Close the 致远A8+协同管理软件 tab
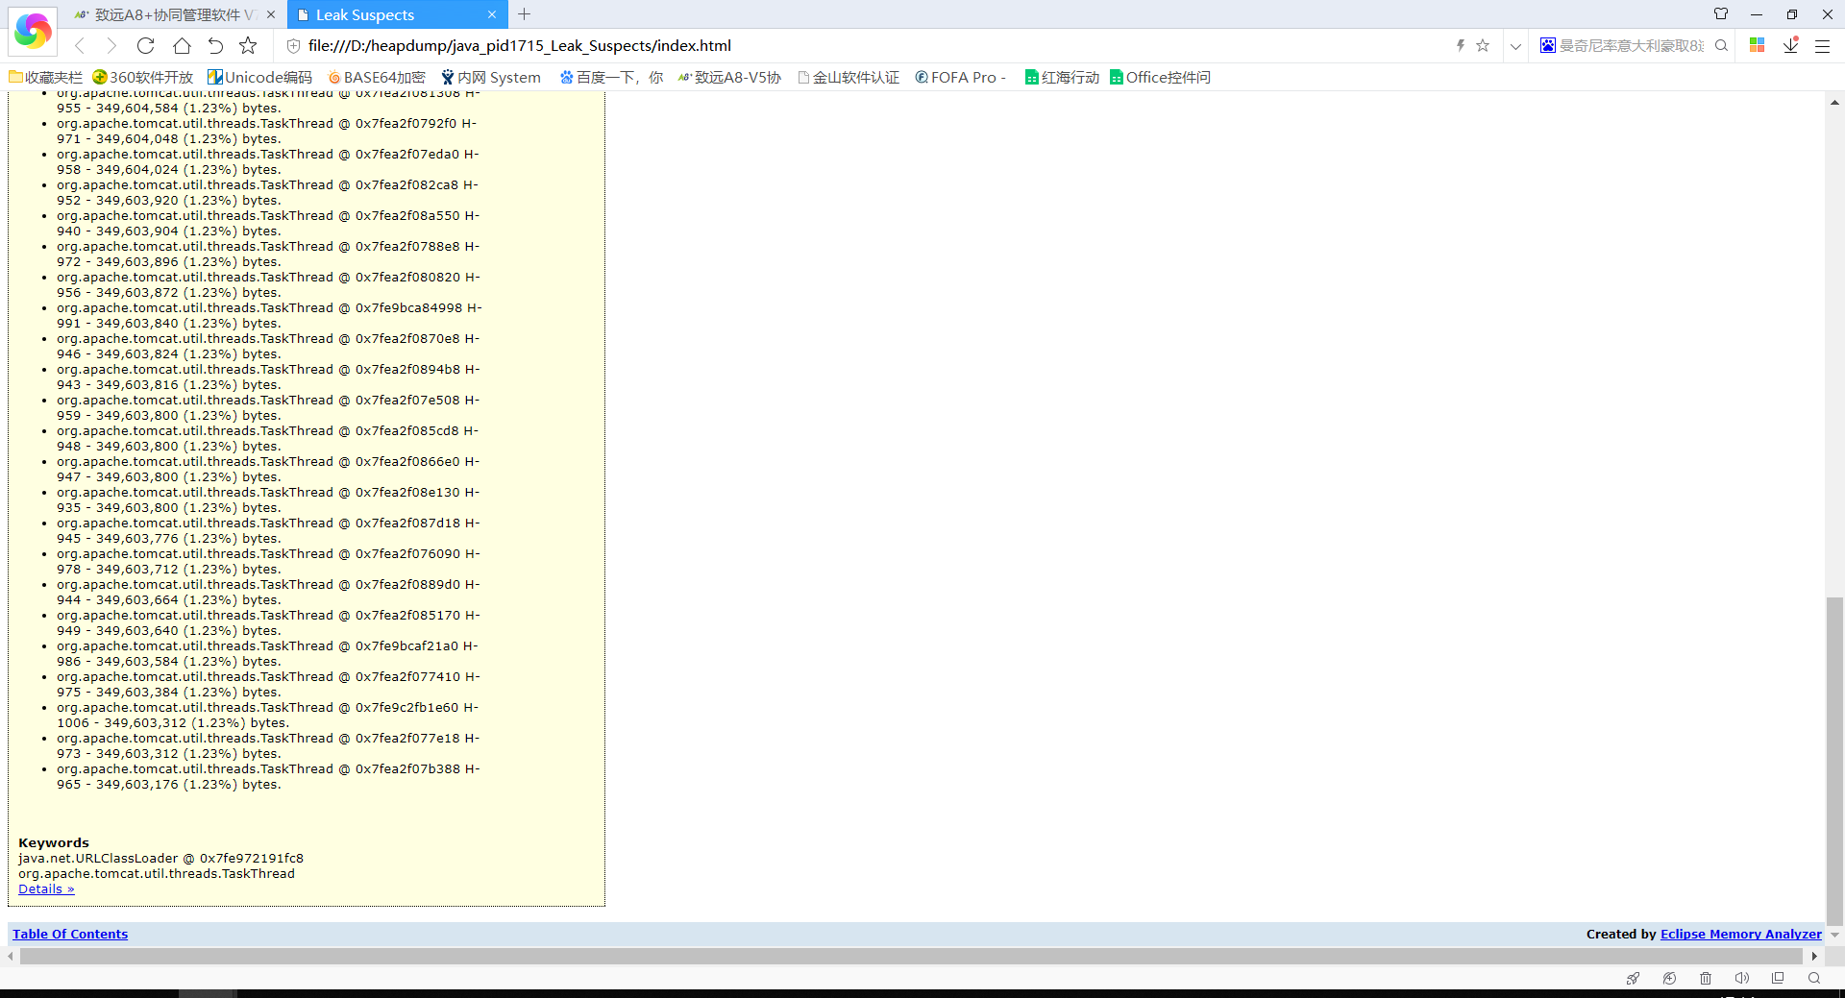This screenshot has width=1845, height=998. pyautogui.click(x=271, y=14)
